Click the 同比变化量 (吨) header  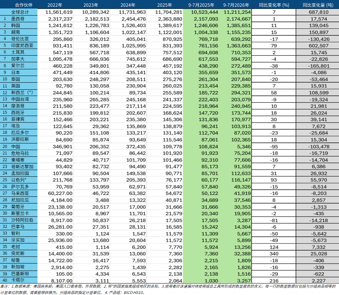(x=318, y=5)
